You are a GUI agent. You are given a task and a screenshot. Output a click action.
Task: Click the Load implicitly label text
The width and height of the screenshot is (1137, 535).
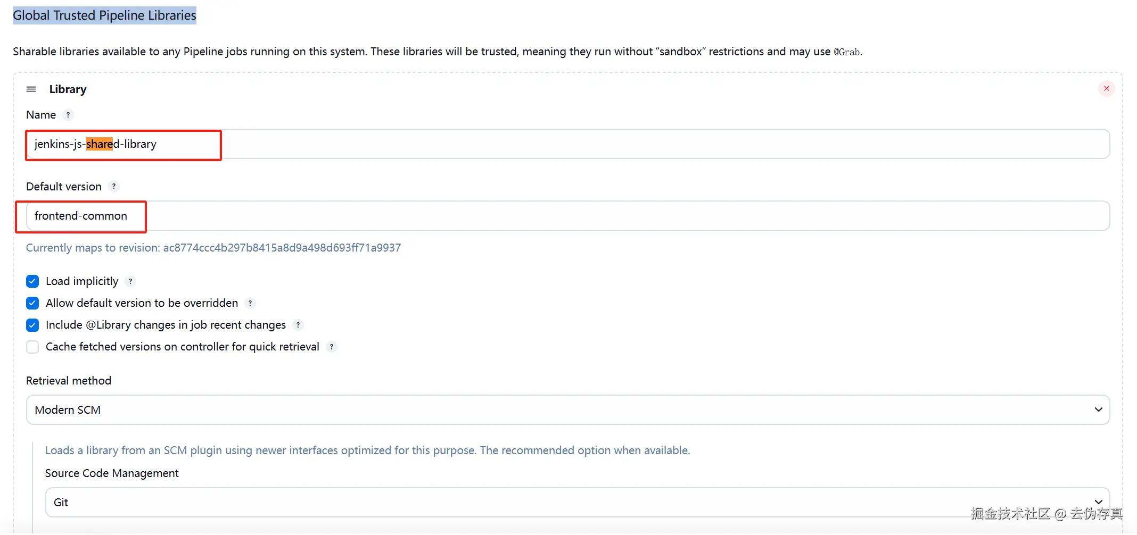[x=82, y=281]
